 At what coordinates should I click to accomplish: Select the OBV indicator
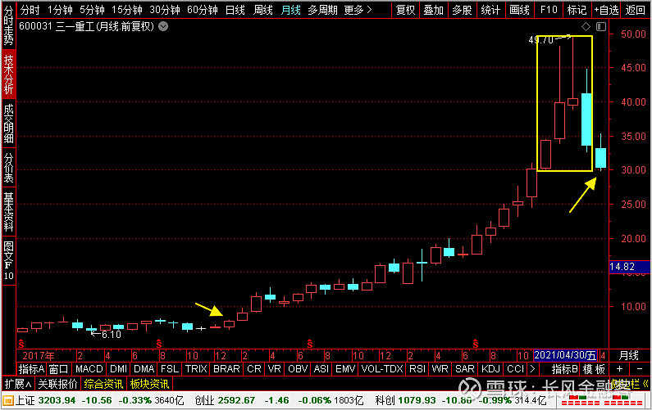pyautogui.click(x=298, y=368)
